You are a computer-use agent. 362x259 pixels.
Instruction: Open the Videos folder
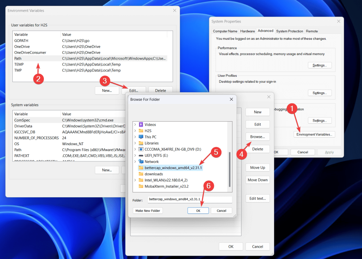point(147,124)
